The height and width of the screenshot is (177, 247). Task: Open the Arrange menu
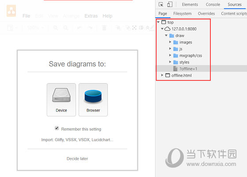[x=71, y=16]
